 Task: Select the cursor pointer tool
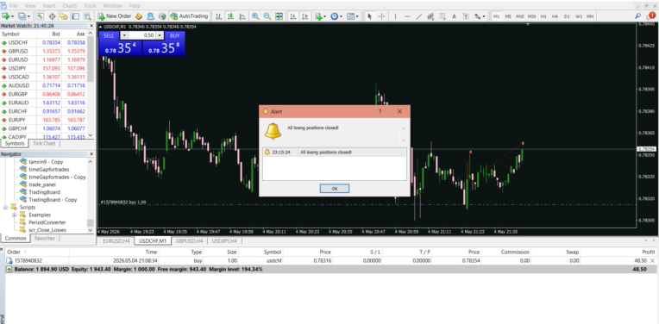[370, 16]
